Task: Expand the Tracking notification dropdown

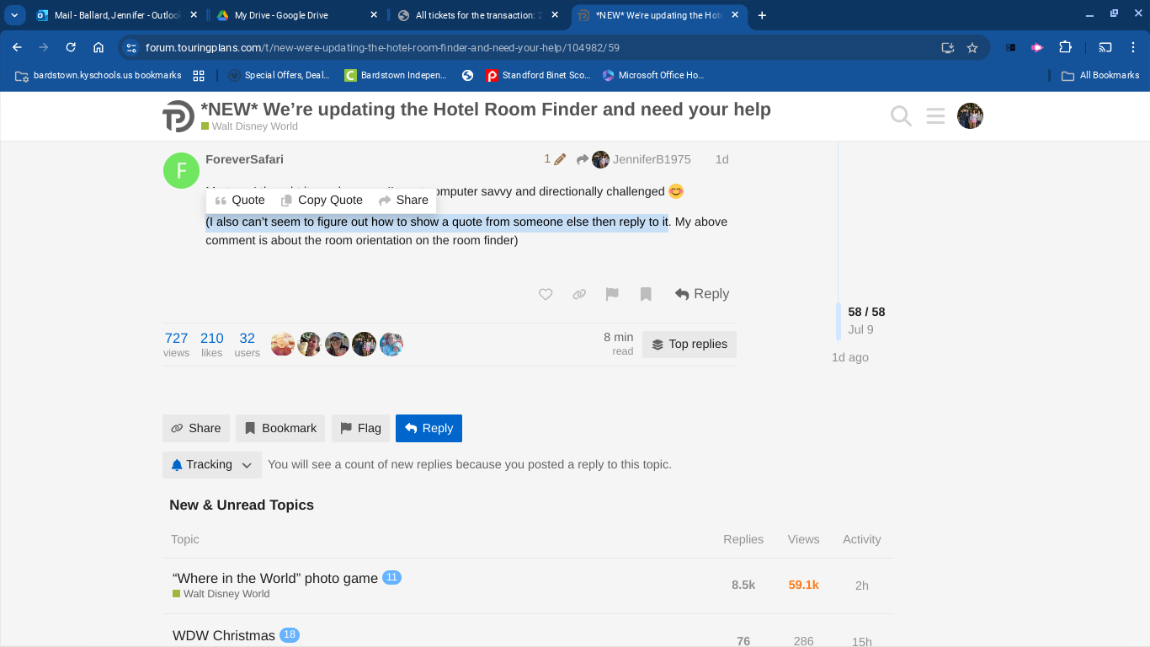Action: [x=212, y=465]
